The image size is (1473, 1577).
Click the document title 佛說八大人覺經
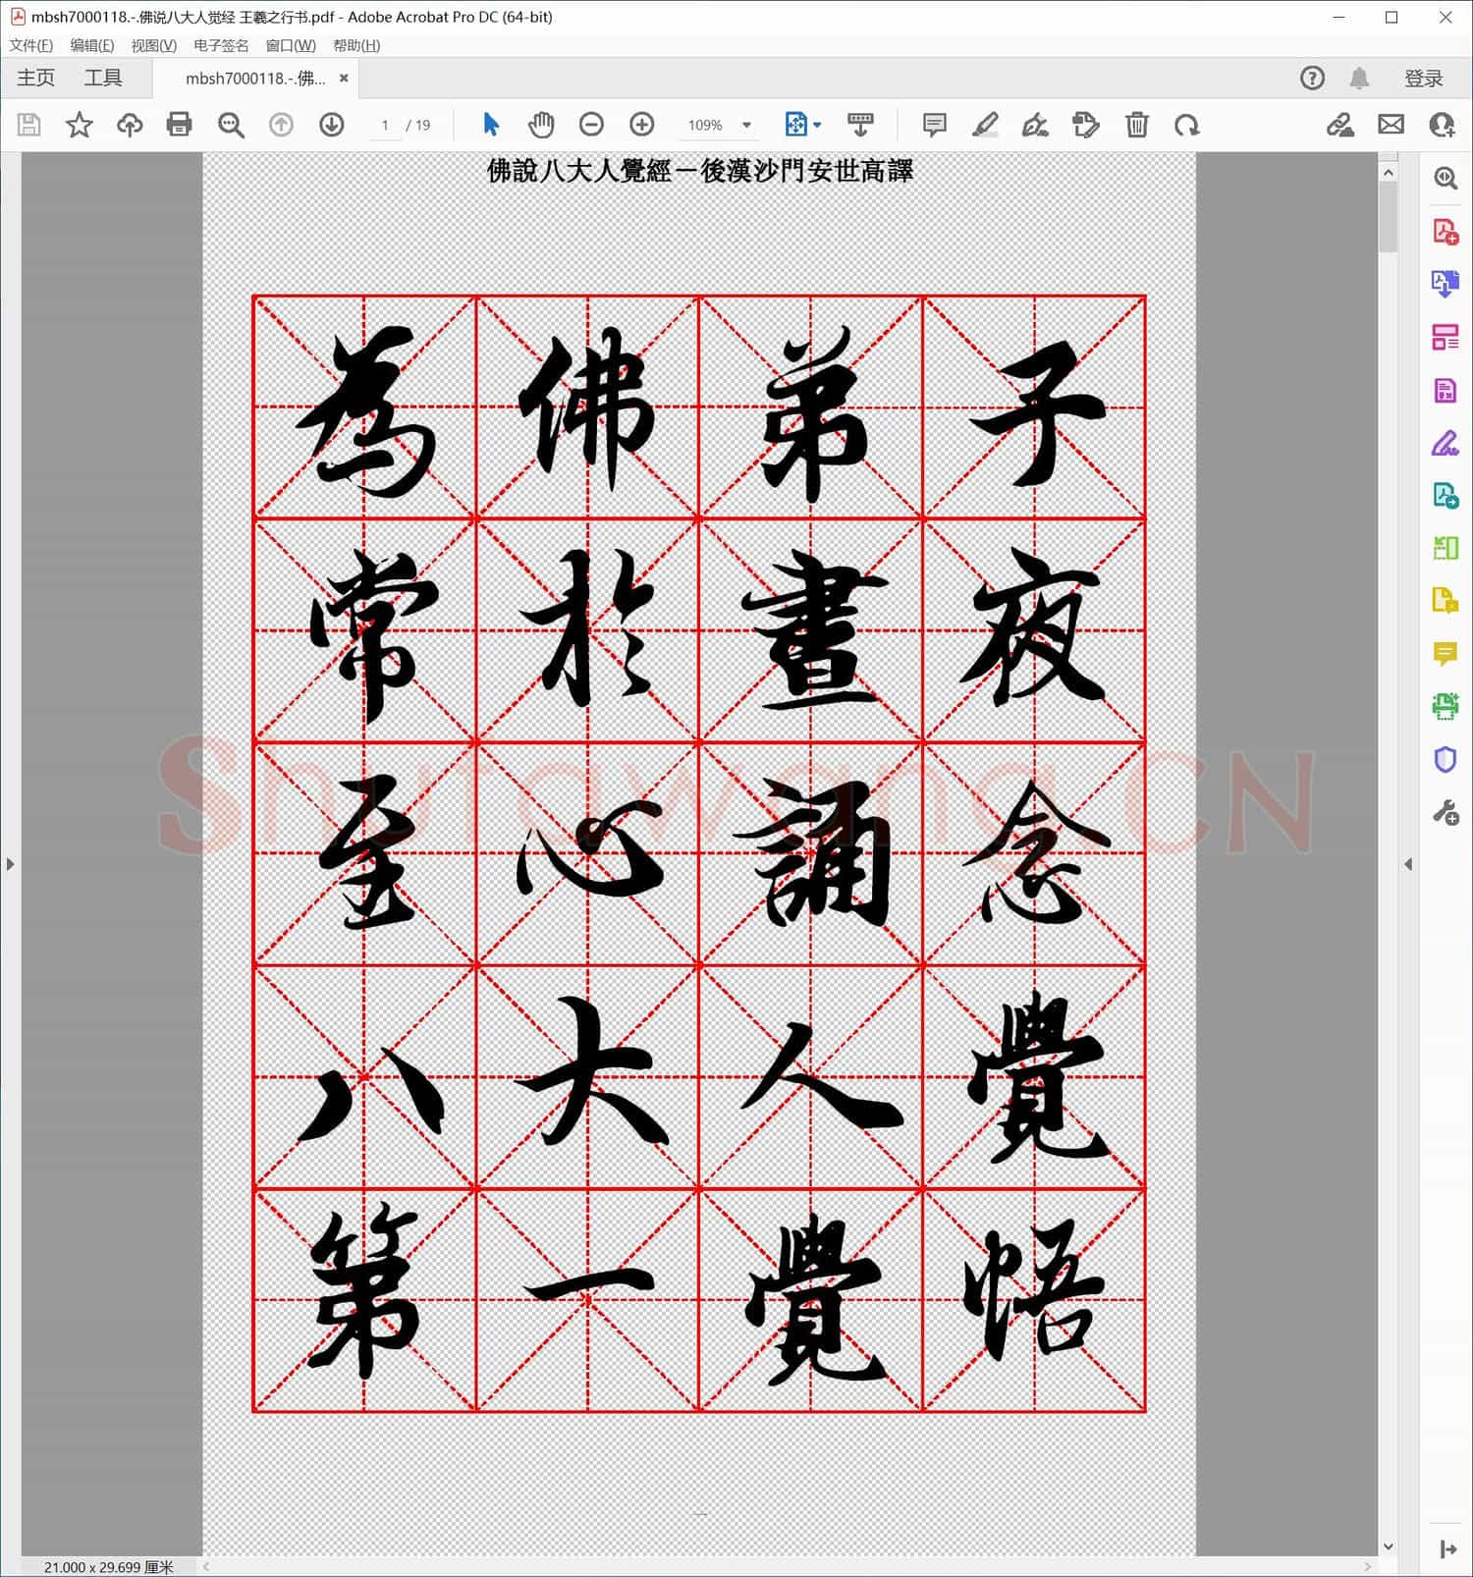coord(579,171)
